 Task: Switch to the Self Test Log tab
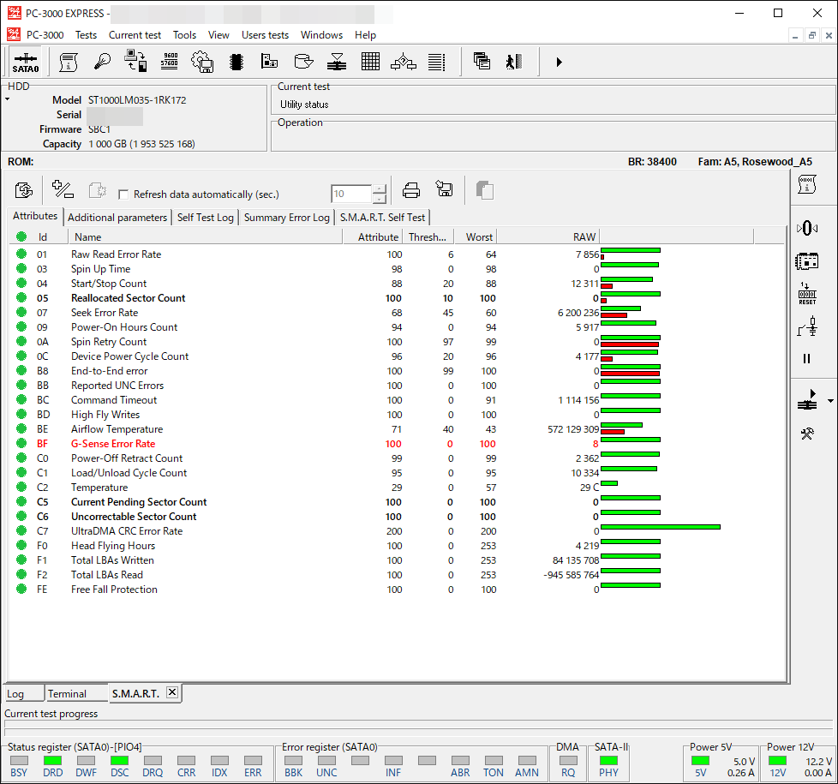coord(206,218)
